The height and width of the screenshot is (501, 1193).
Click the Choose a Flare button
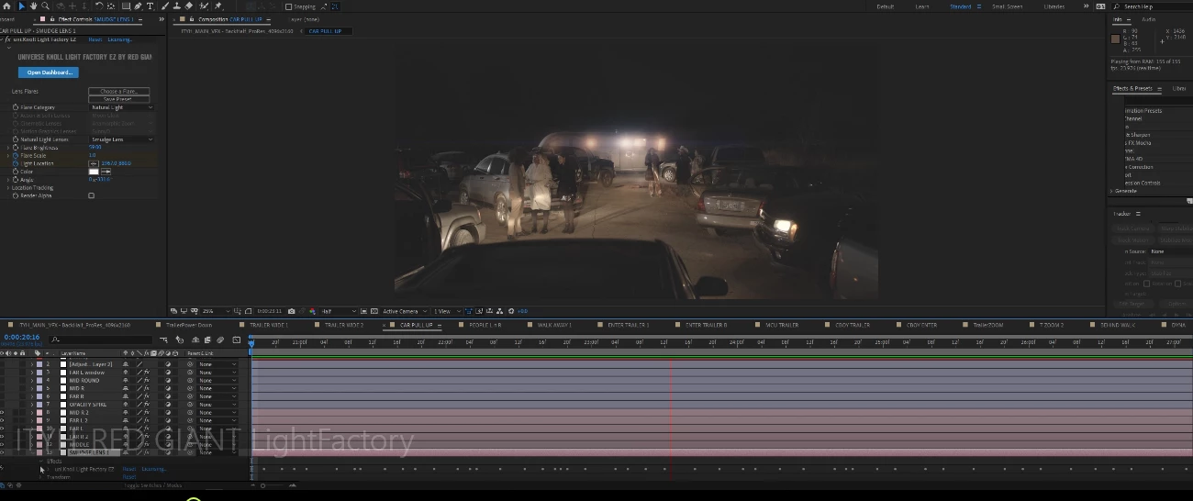[x=118, y=91]
